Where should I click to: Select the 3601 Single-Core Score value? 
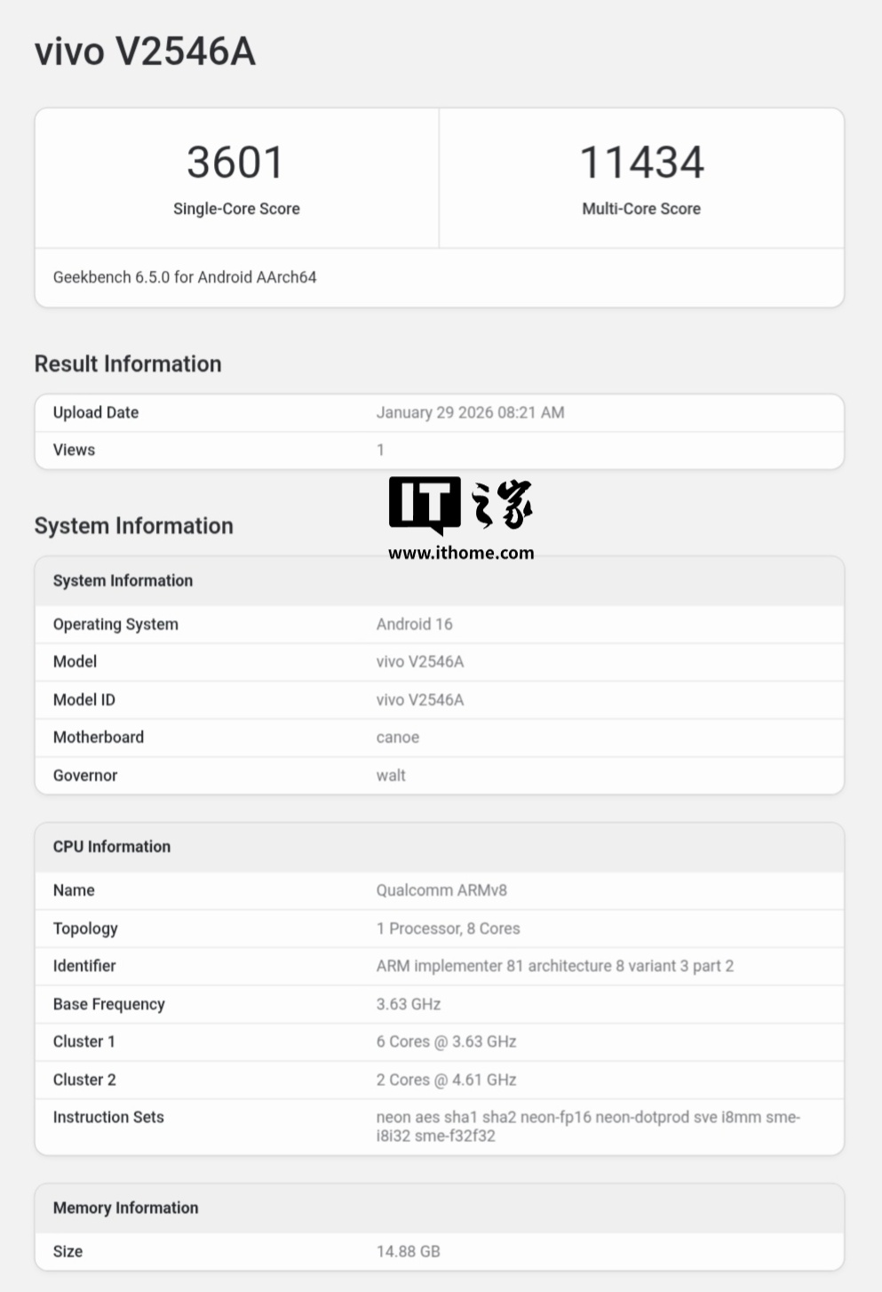click(x=235, y=163)
